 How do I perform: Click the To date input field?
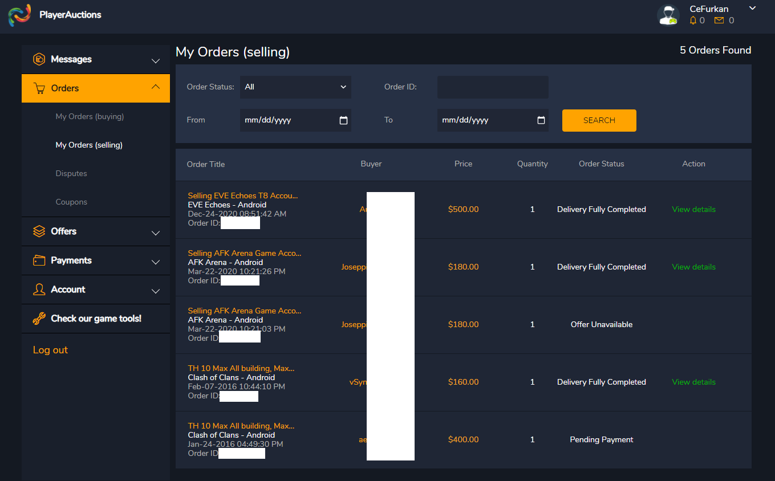pos(493,120)
